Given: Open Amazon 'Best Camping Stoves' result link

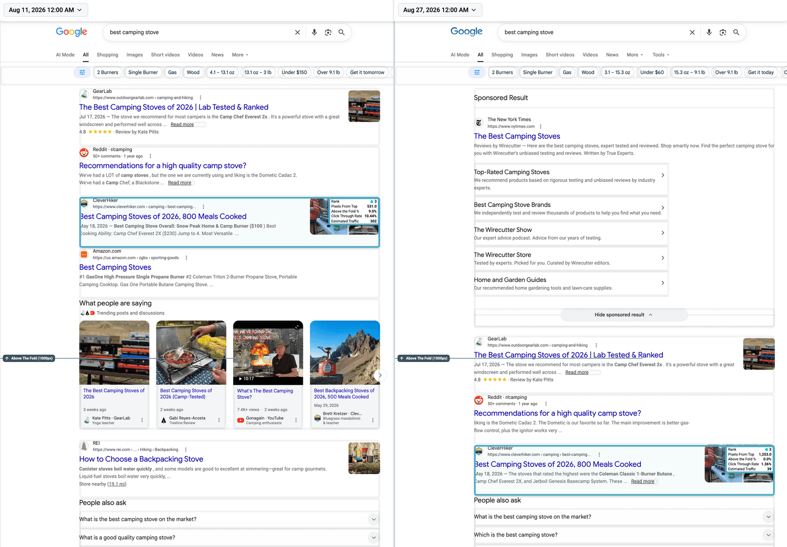Looking at the screenshot, I should click(115, 267).
